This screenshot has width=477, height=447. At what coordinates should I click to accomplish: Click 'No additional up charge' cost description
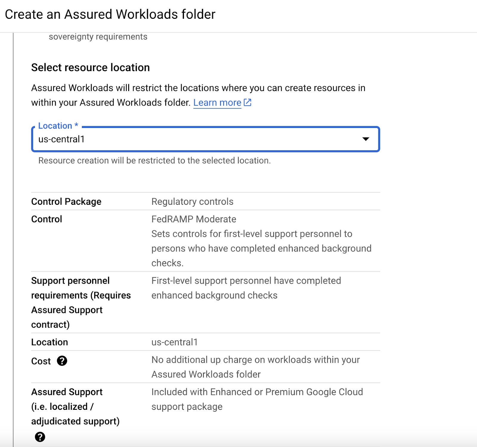tap(255, 367)
